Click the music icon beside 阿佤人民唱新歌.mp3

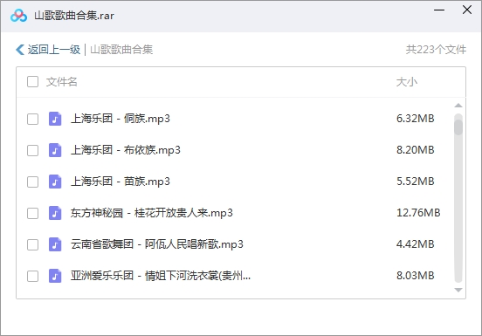55,244
